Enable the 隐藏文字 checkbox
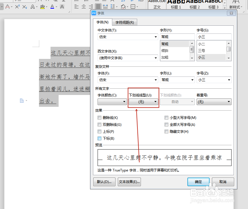Screen dimensions: 248x209 click(x=166, y=131)
